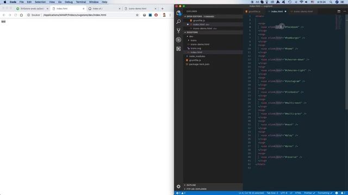Open the Extensions view in activity bar
Image resolution: width=348 pixels, height=195 pixels.
point(179,49)
